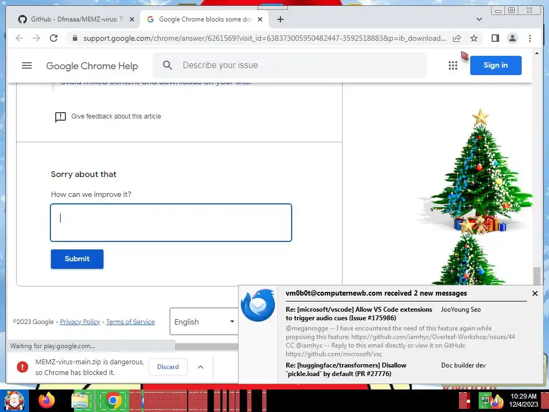Screen dimensions: 549x412
Task: Expand download options for MEMZ-virus-main.zip
Action: (x=201, y=367)
